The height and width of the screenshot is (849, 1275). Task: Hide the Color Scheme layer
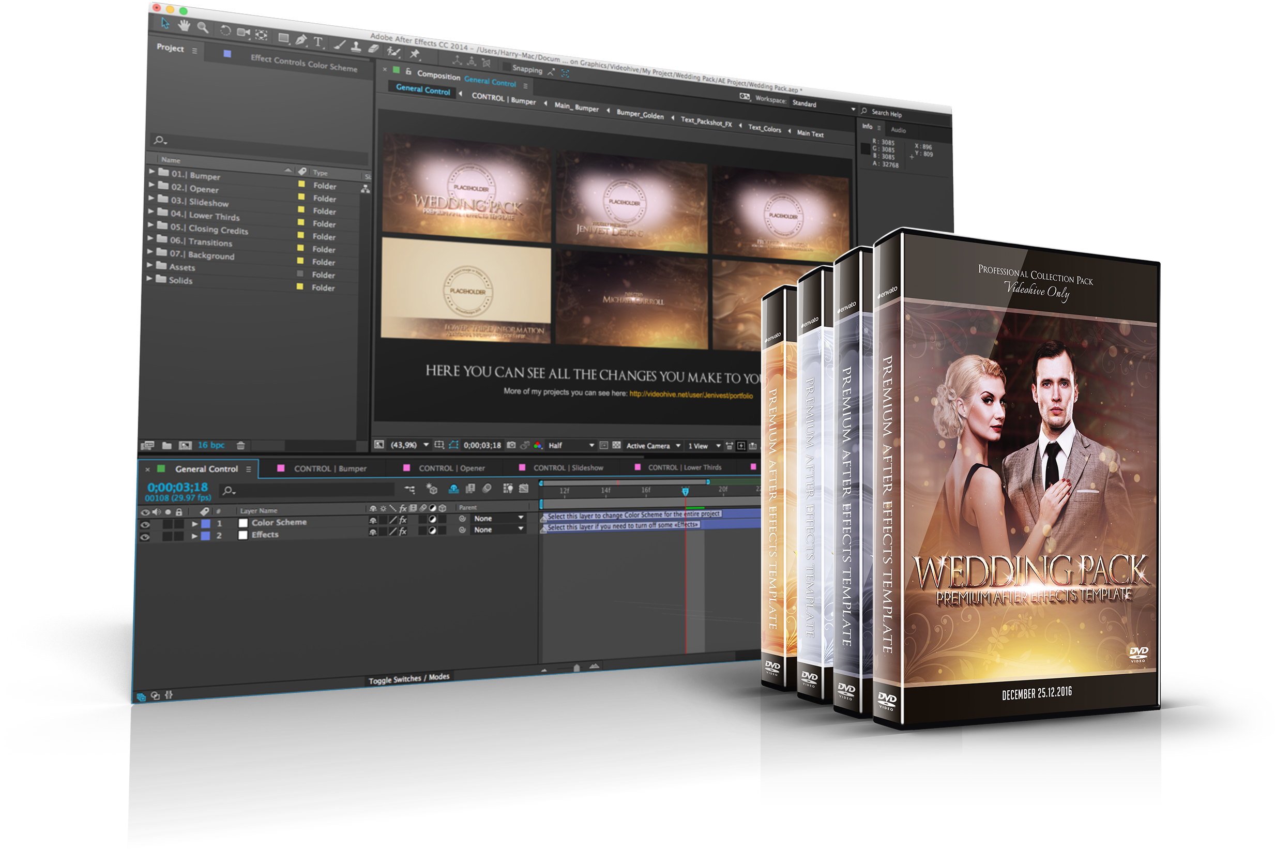pyautogui.click(x=145, y=524)
